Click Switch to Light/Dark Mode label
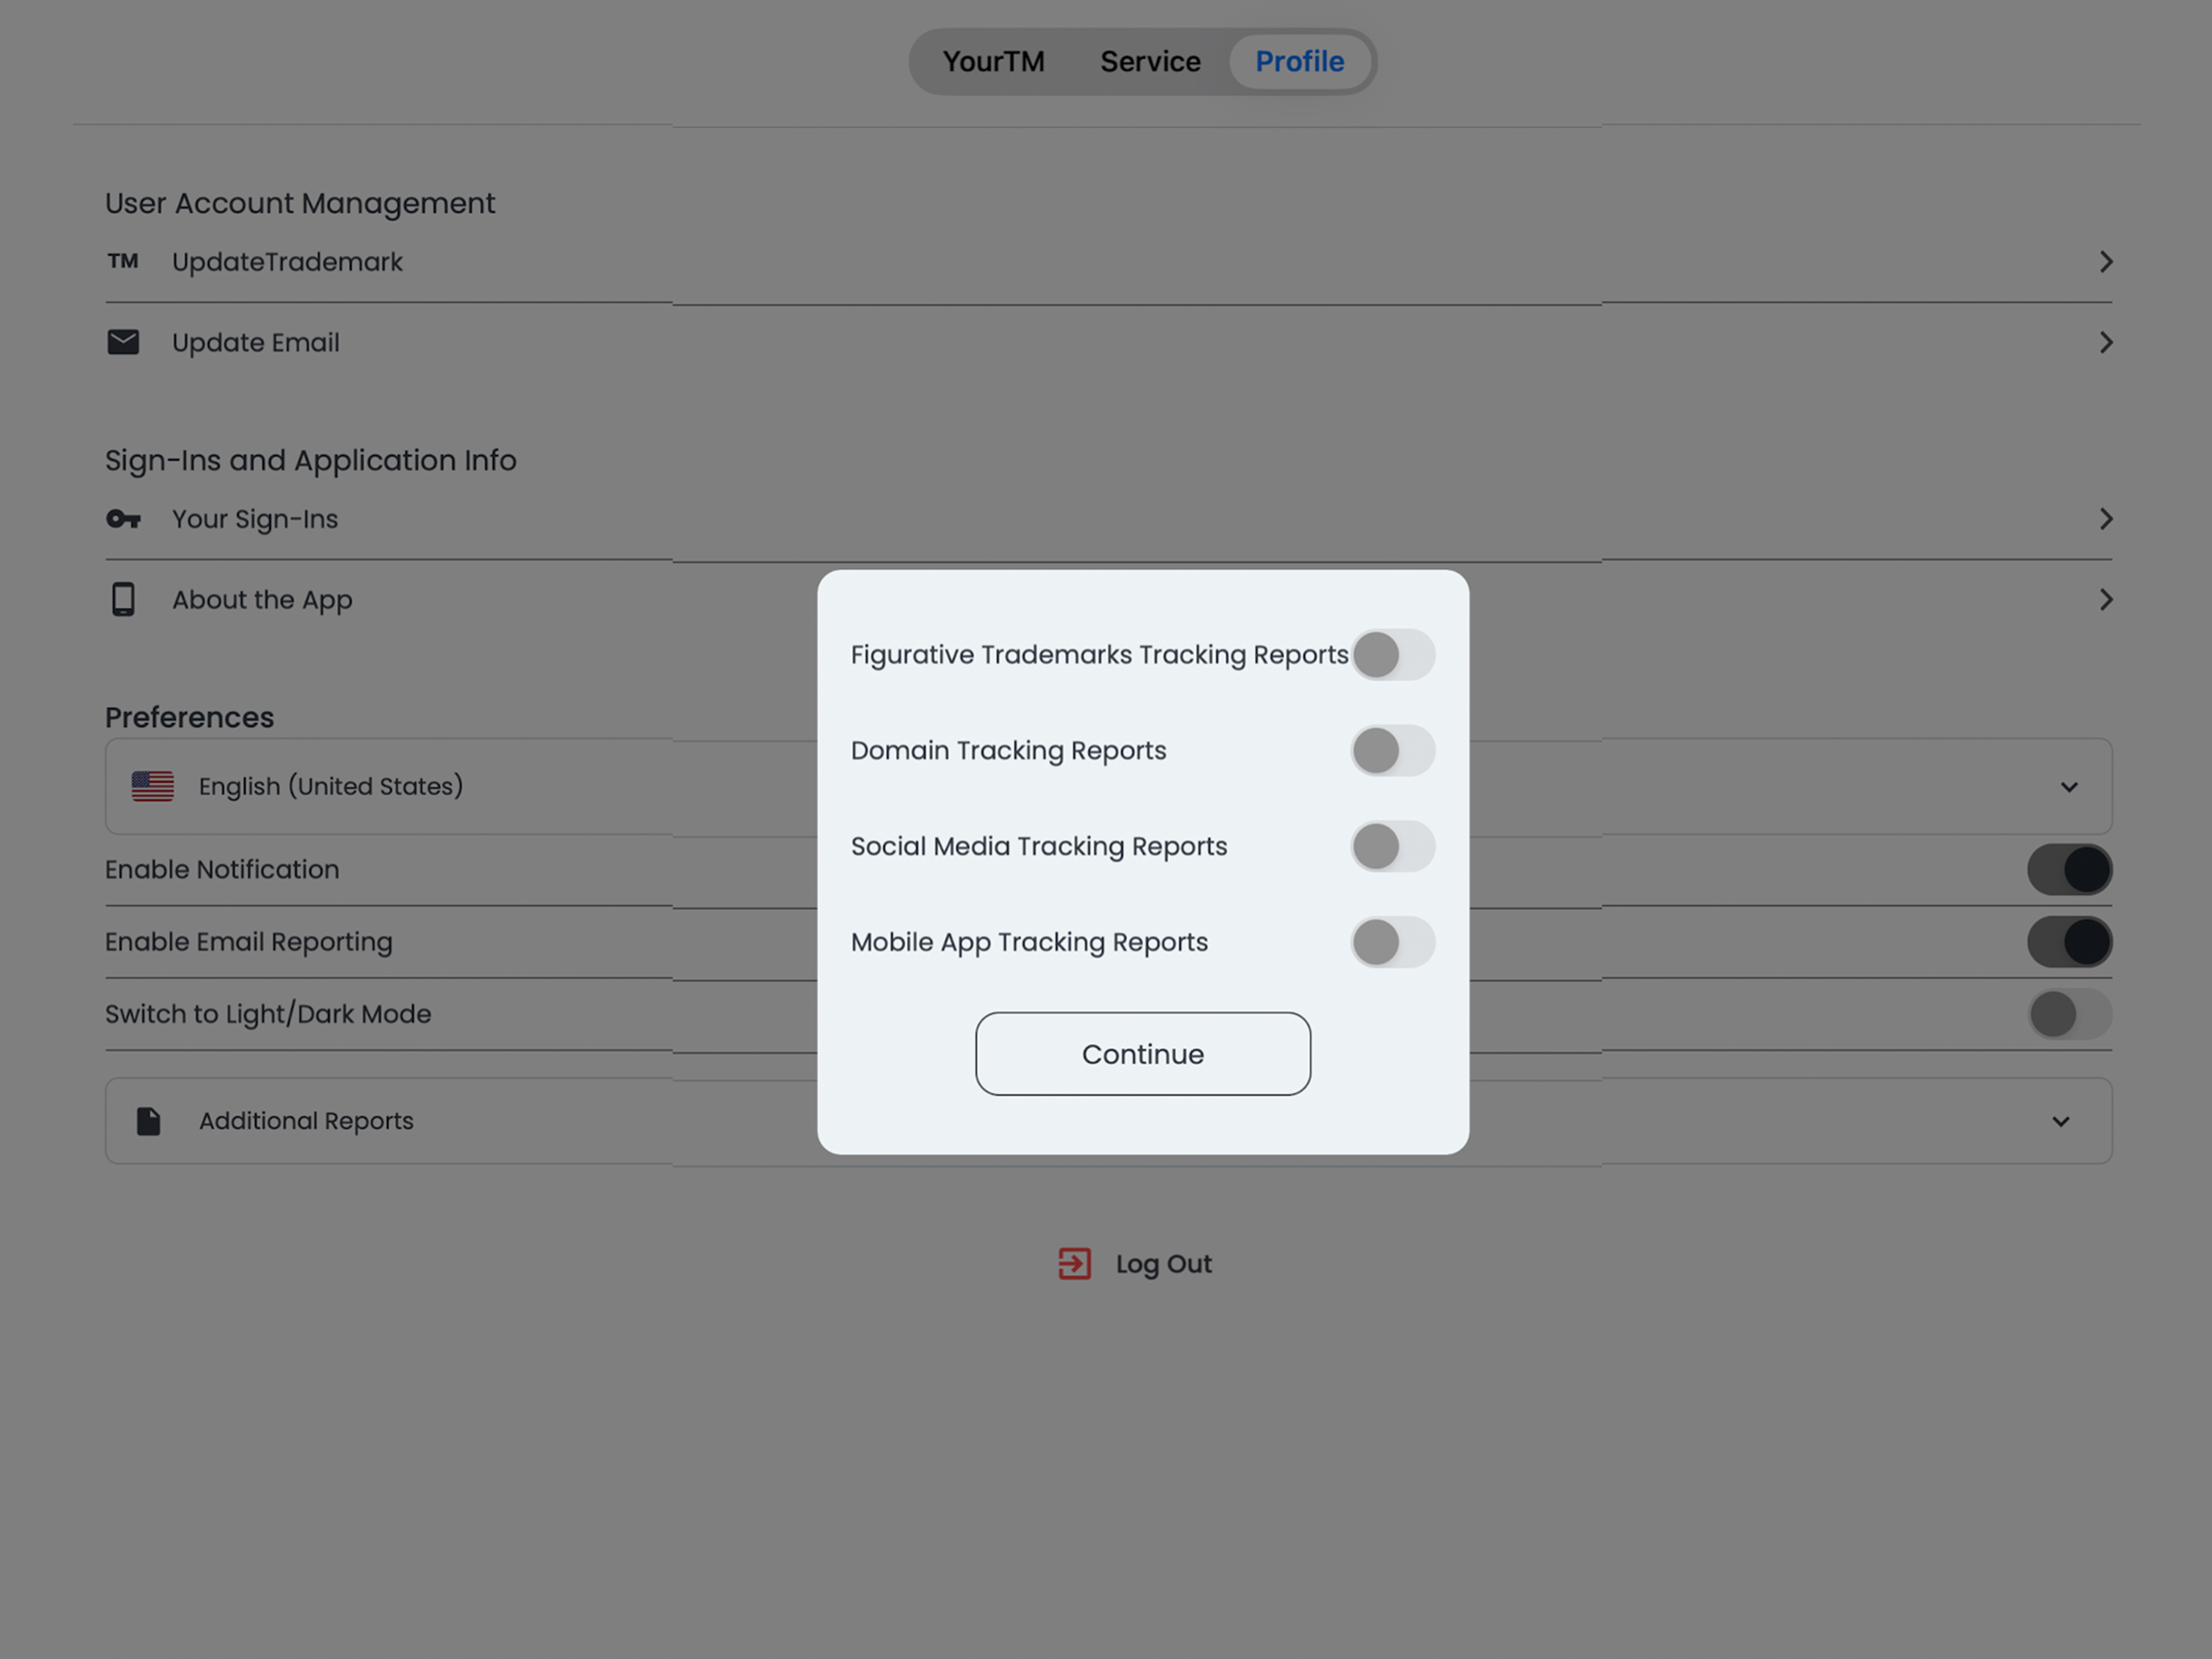Image resolution: width=2212 pixels, height=1659 pixels. [x=268, y=1014]
